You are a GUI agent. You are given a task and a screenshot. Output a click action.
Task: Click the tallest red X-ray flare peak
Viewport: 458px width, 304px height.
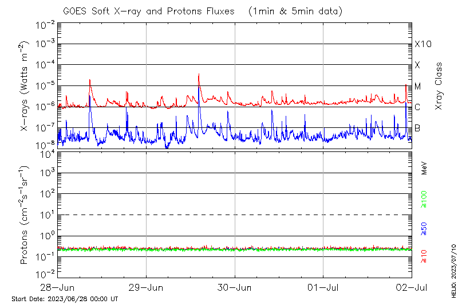pyautogui.click(x=199, y=75)
